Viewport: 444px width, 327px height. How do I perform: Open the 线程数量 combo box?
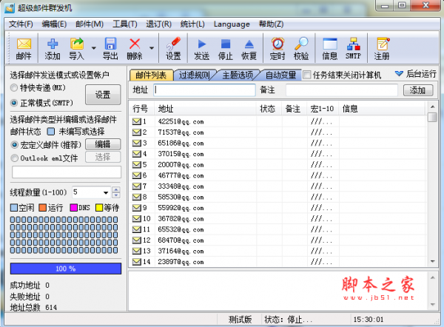[115, 192]
